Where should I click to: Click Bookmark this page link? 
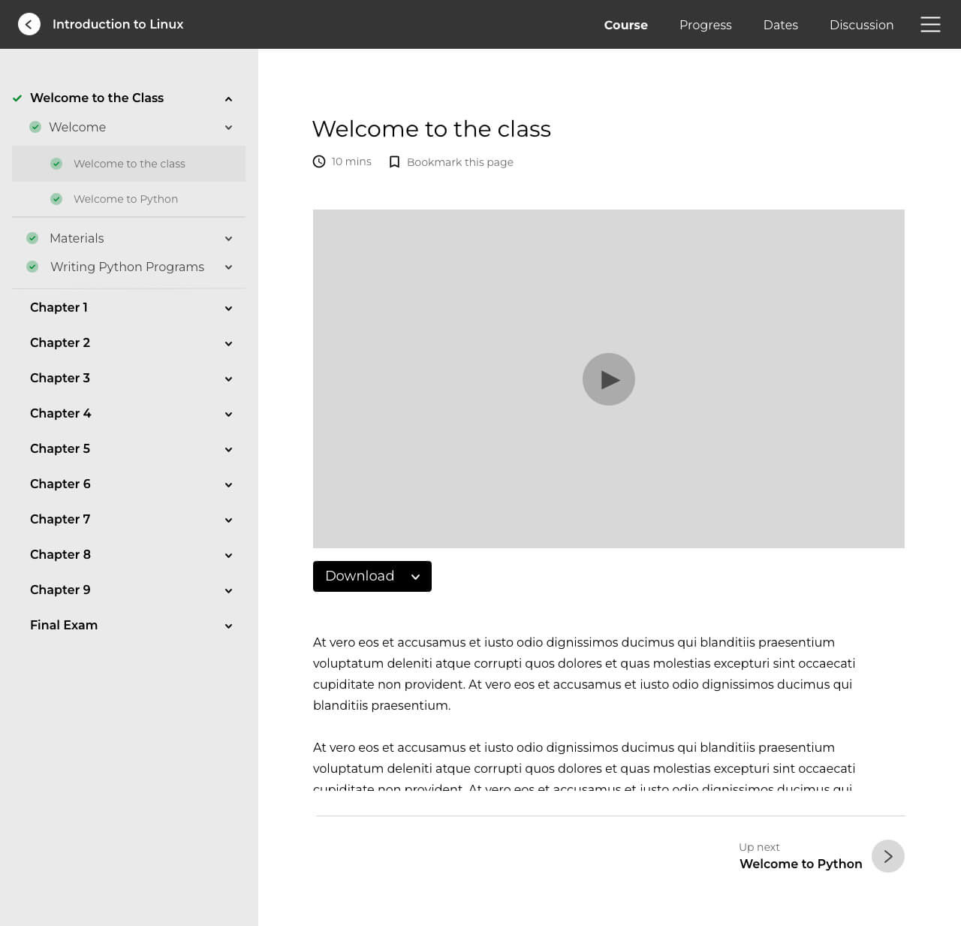[460, 162]
